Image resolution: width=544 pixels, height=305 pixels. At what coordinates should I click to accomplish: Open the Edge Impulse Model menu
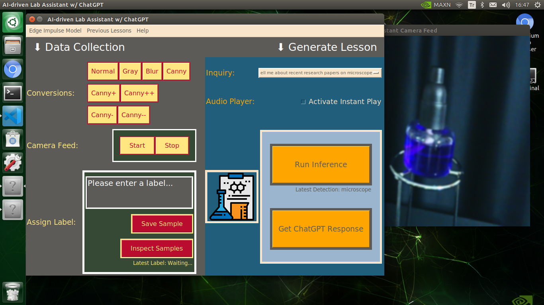(55, 31)
